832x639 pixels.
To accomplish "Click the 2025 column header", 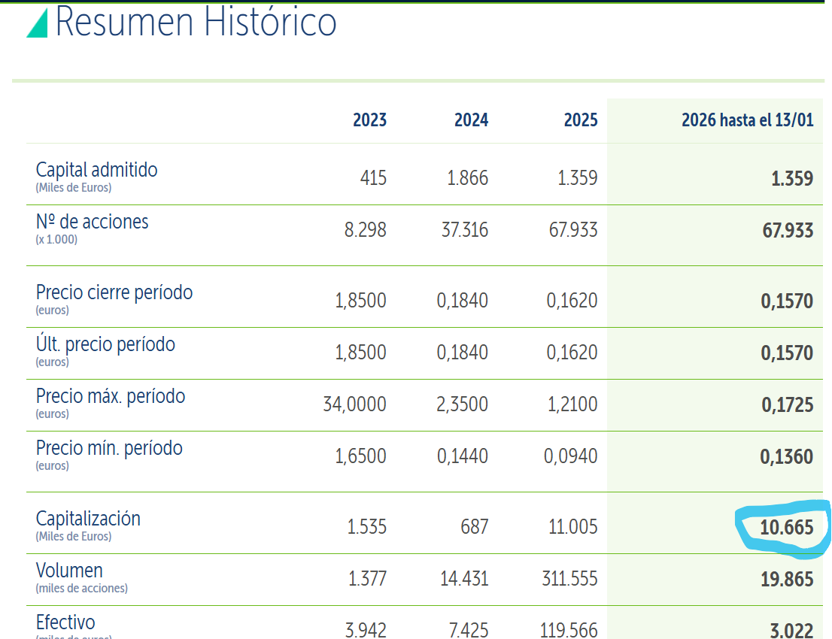I will 581,120.
